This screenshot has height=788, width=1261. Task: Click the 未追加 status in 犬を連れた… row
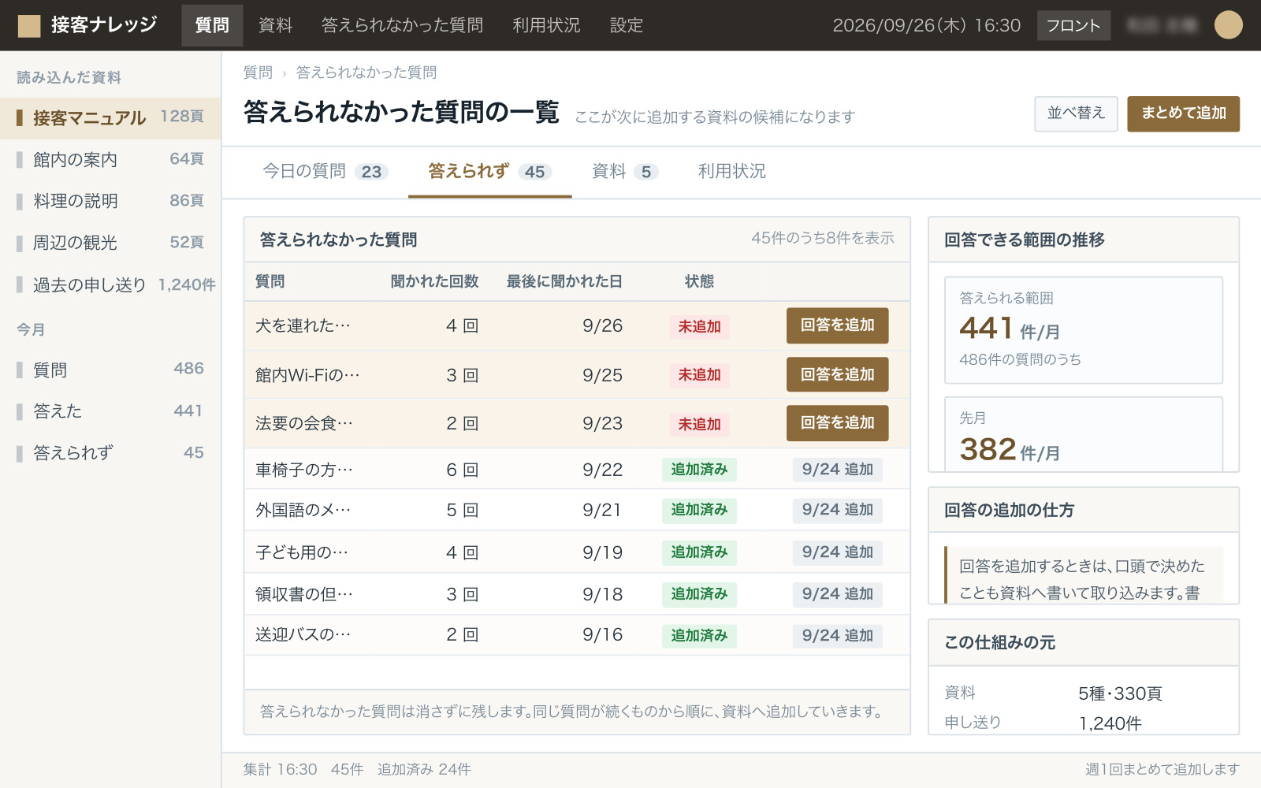point(699,327)
